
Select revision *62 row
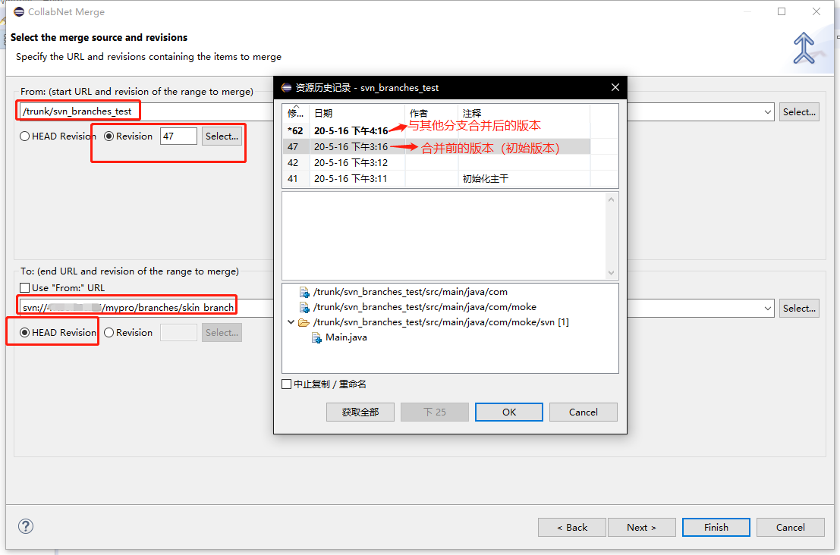point(436,130)
